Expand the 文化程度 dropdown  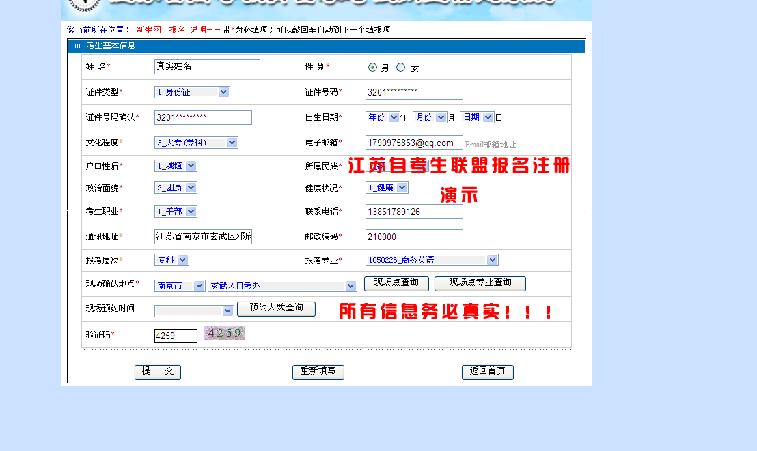(x=196, y=143)
